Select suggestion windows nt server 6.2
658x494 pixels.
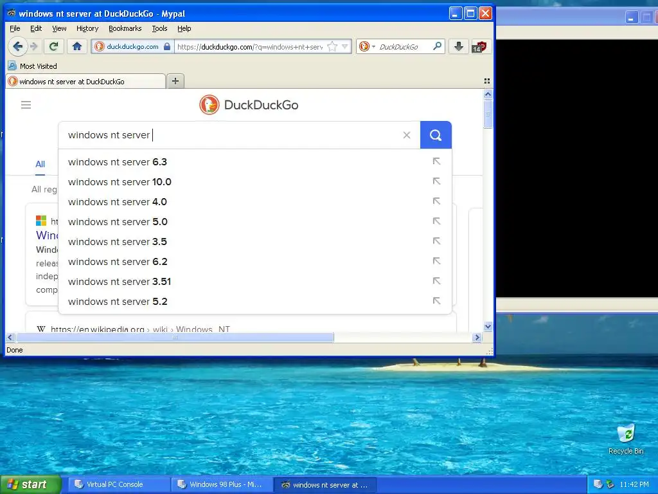tap(254, 262)
